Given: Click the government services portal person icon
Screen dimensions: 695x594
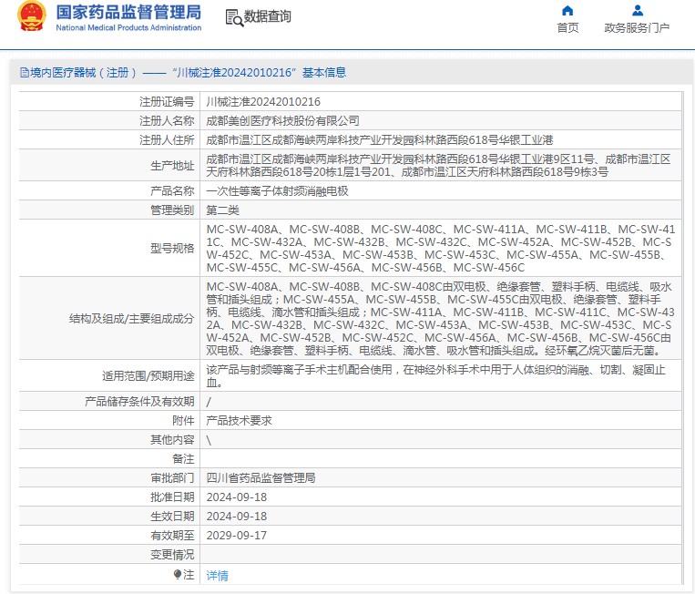Looking at the screenshot, I should pos(638,10).
